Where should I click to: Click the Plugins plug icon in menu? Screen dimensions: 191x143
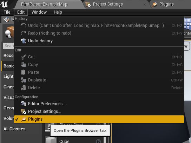pyautogui.click(x=24, y=119)
